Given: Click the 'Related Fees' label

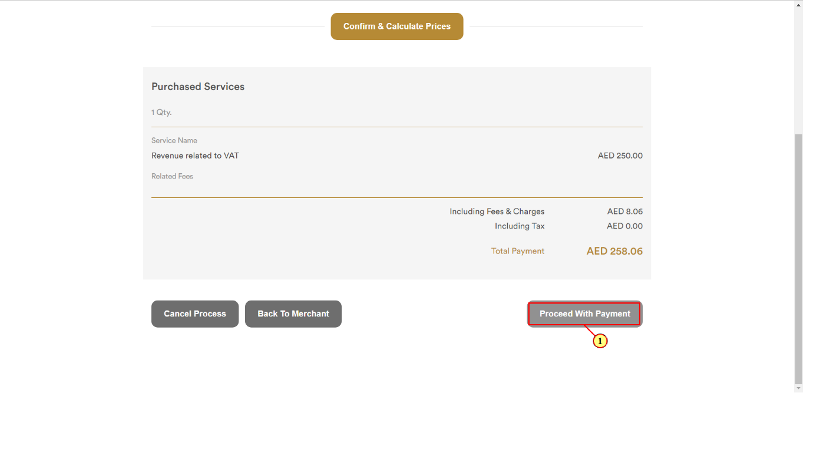Looking at the screenshot, I should [172, 176].
